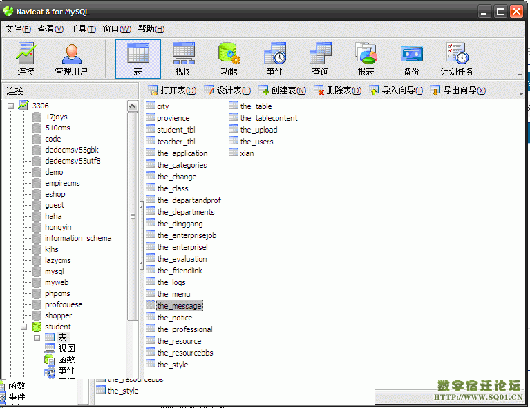Launch the 导出向导 (Export Wizard)
This screenshot has height=408, width=530.
click(458, 90)
